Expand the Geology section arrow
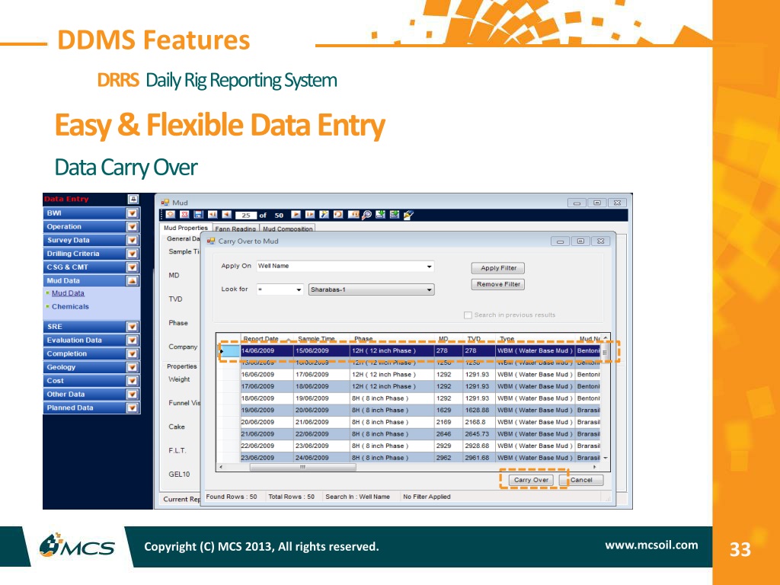Screen dimensions: 780x585 tap(132, 367)
